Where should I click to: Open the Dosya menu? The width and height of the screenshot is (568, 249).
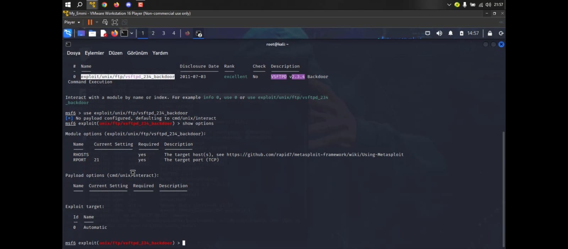point(73,53)
